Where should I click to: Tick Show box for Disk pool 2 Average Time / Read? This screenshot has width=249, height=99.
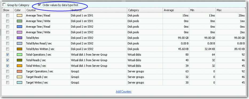[x=7, y=27]
